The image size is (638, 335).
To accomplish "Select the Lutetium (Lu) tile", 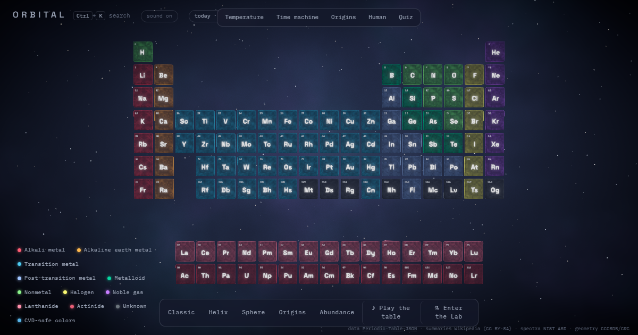I will click(474, 251).
